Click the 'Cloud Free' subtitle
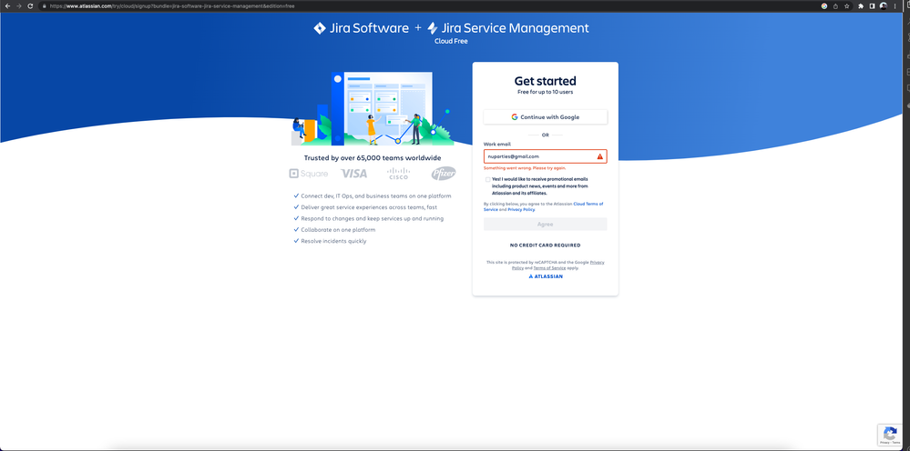The width and height of the screenshot is (910, 451). coord(451,41)
